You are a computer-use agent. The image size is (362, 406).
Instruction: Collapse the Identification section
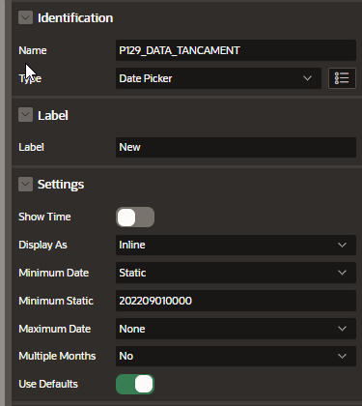point(25,17)
